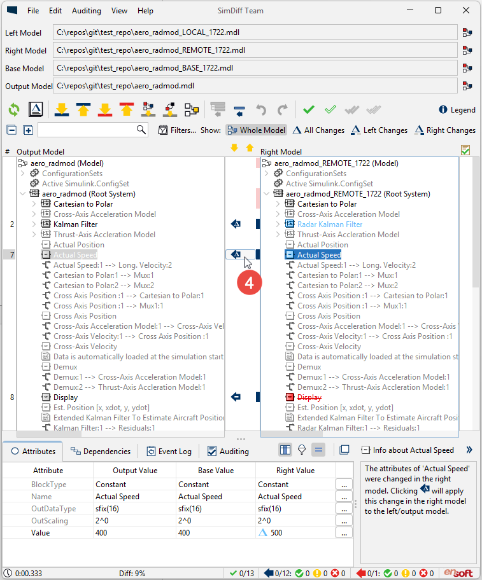Click the undo arrow in the toolbar
The image size is (482, 580).
[261, 110]
